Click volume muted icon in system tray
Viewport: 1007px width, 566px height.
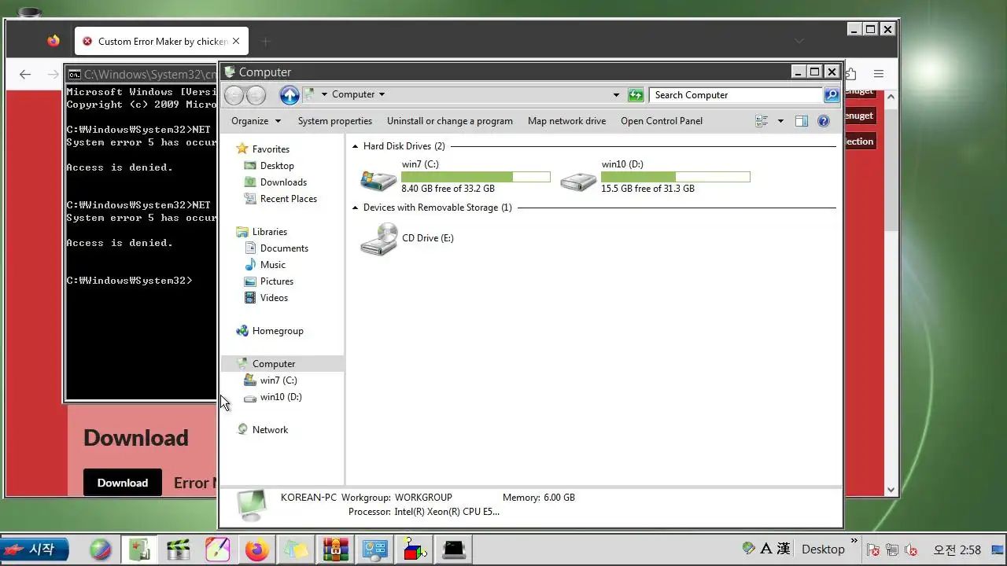tap(912, 549)
